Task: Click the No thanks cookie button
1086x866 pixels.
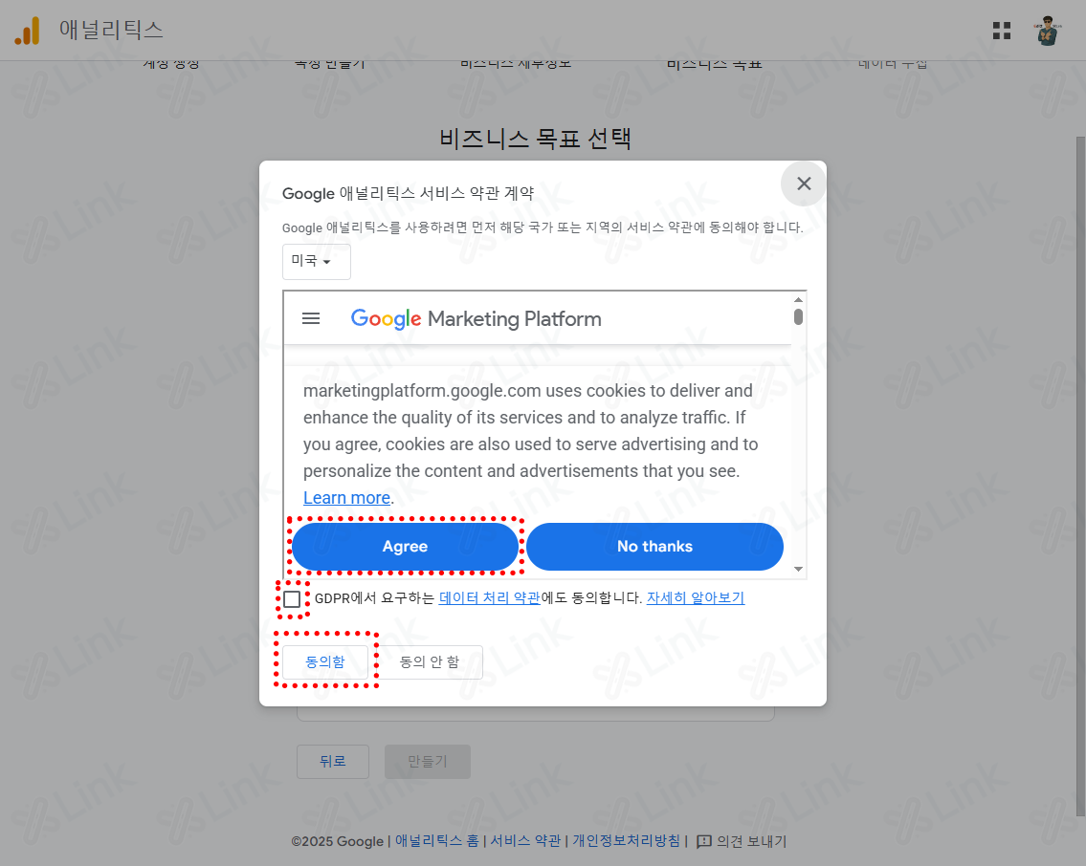Action: (654, 547)
